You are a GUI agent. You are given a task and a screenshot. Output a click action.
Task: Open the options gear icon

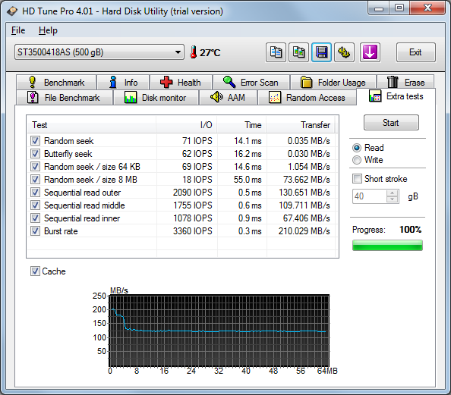pos(344,52)
